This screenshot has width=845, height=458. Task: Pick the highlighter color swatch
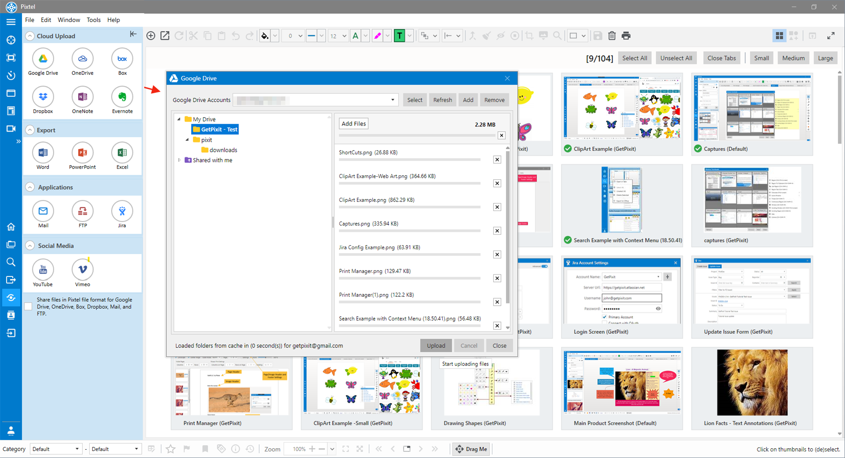(378, 36)
